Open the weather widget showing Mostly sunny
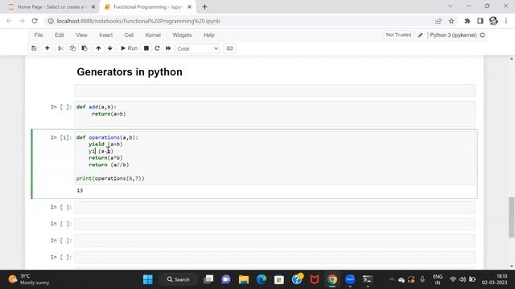 click(29, 279)
